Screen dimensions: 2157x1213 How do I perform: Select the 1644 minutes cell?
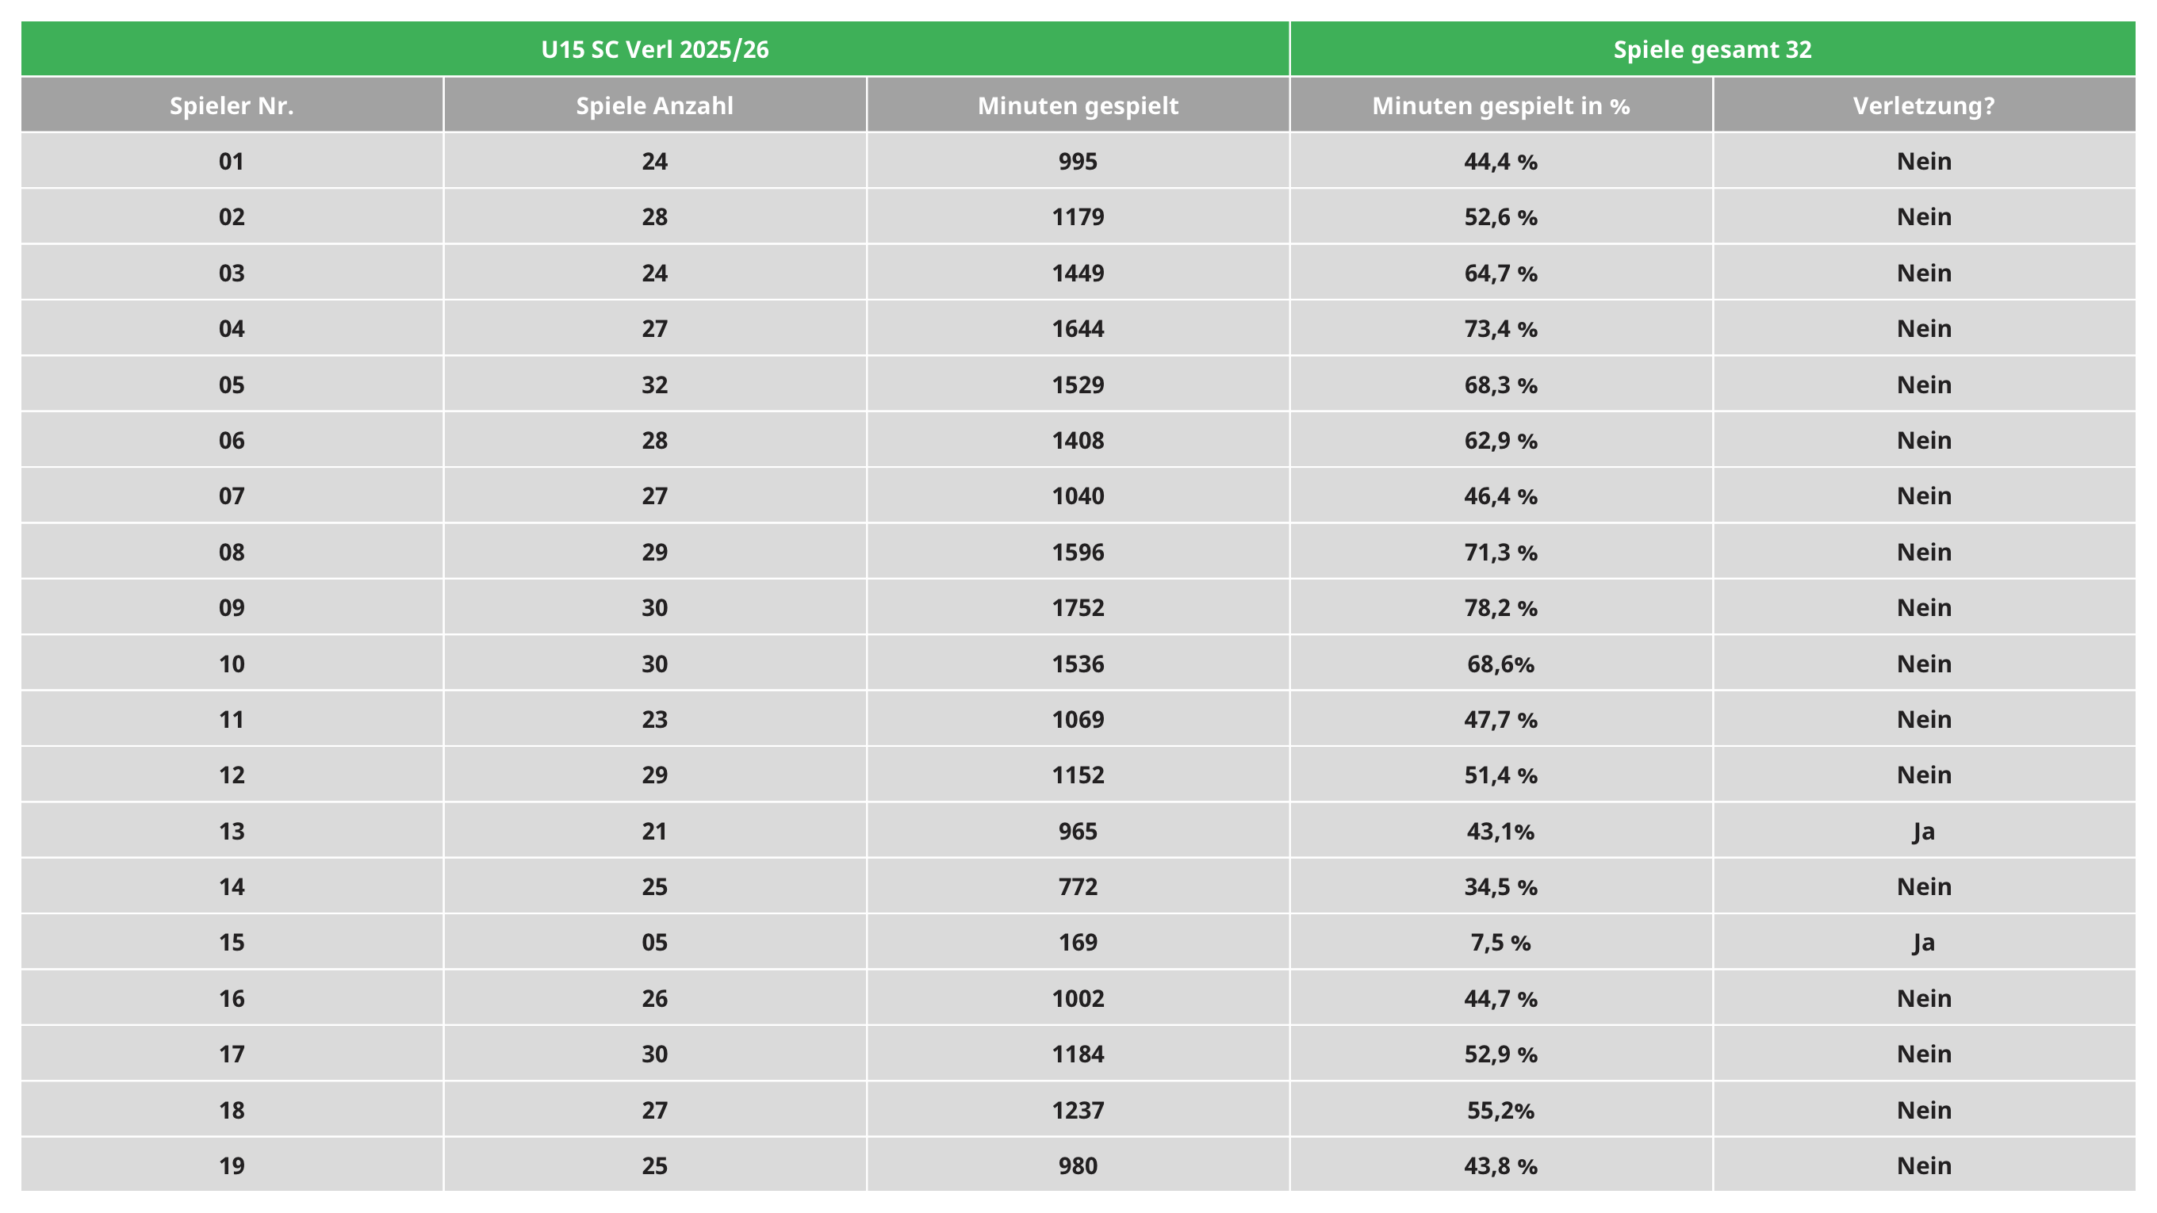(1078, 328)
